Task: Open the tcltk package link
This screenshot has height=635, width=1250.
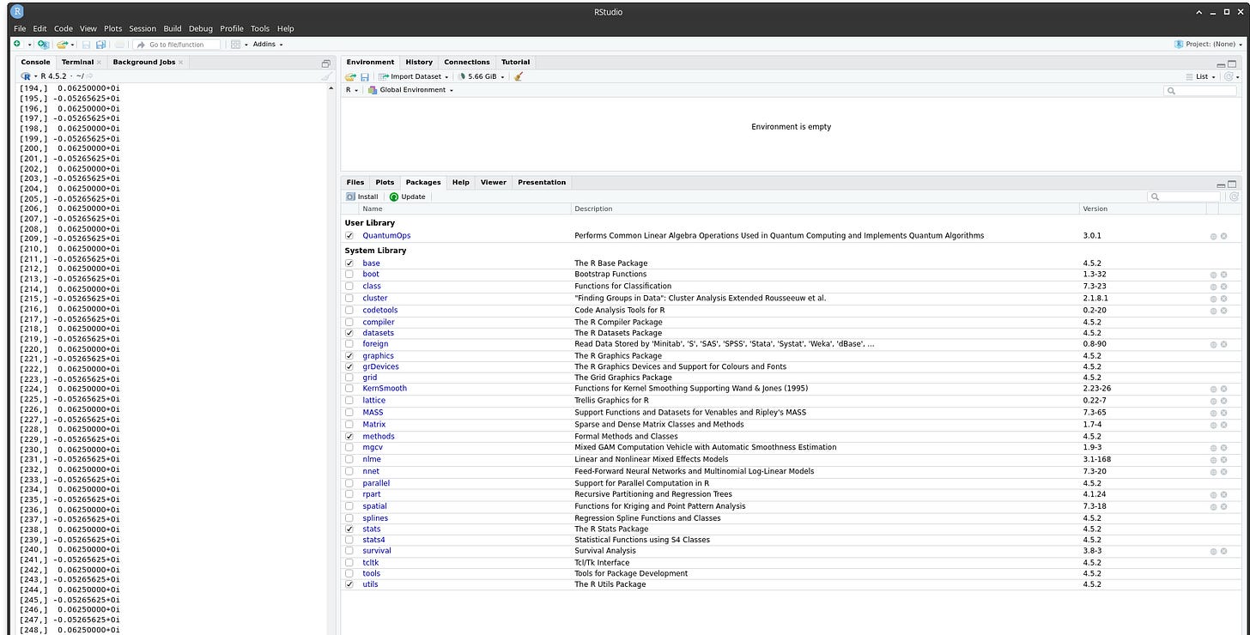Action: click(x=370, y=563)
